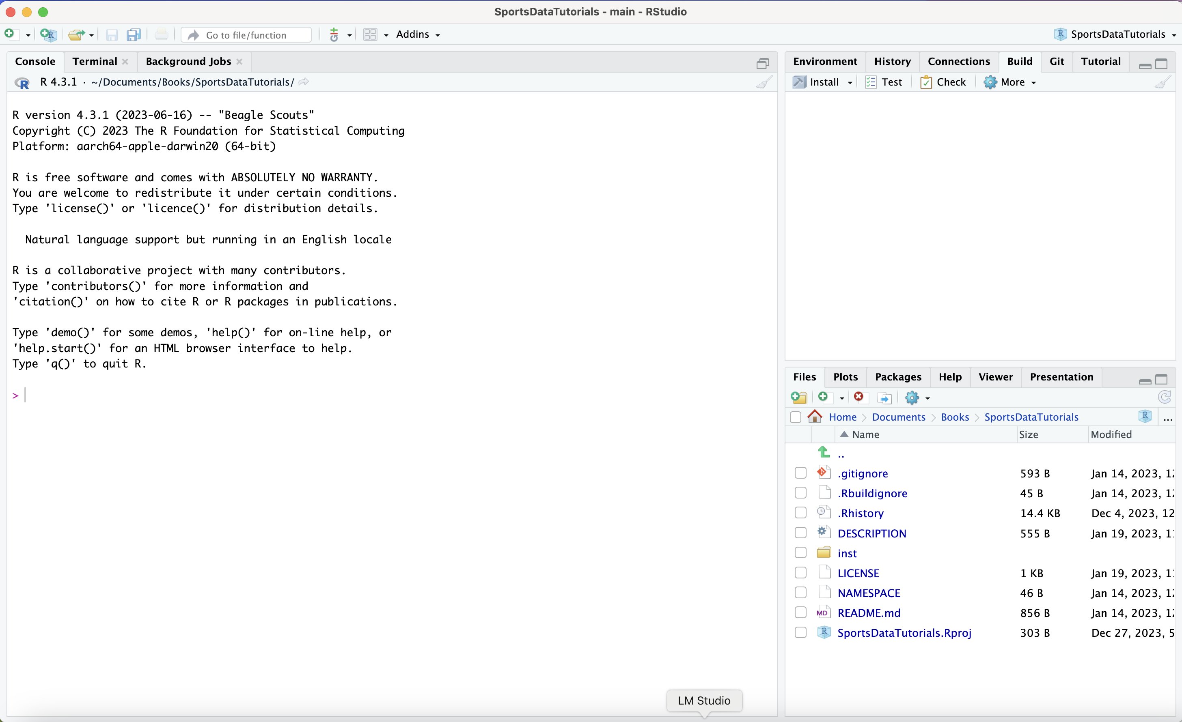Viewport: 1182px width, 722px height.
Task: Close the Terminal tab
Action: pos(125,61)
